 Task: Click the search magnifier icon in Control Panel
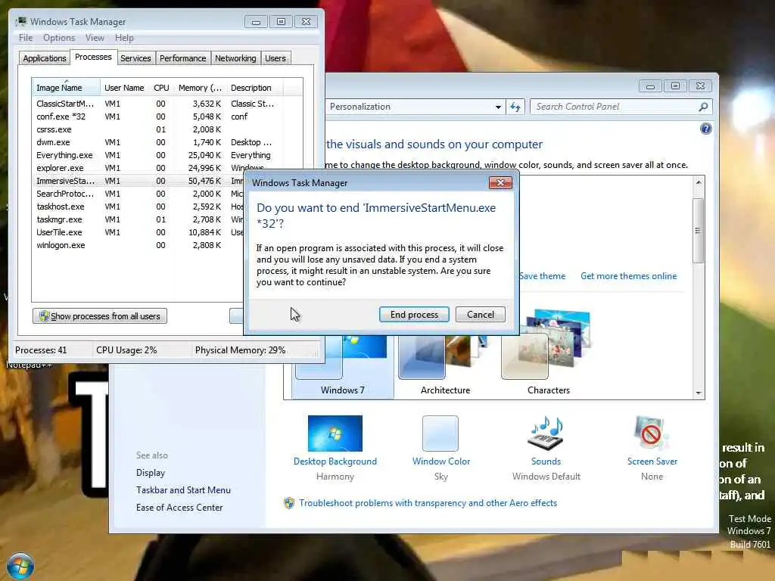[703, 107]
